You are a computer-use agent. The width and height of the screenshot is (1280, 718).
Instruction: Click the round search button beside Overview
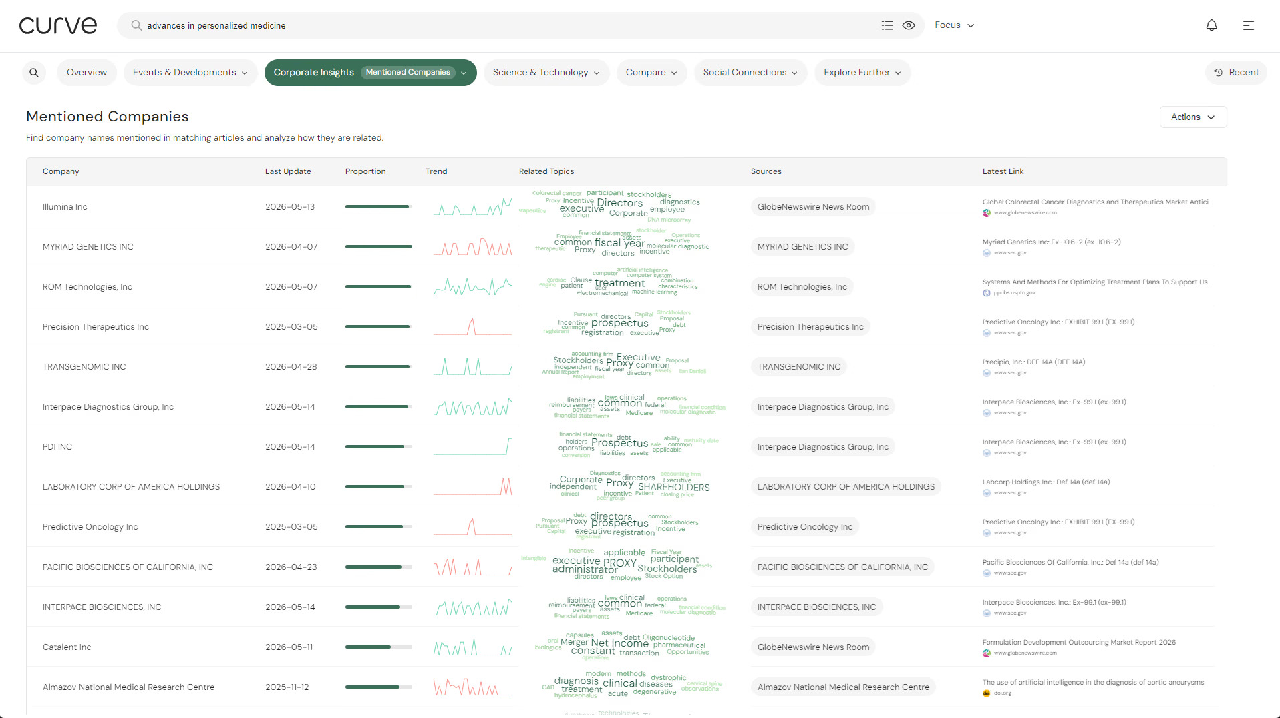click(34, 73)
